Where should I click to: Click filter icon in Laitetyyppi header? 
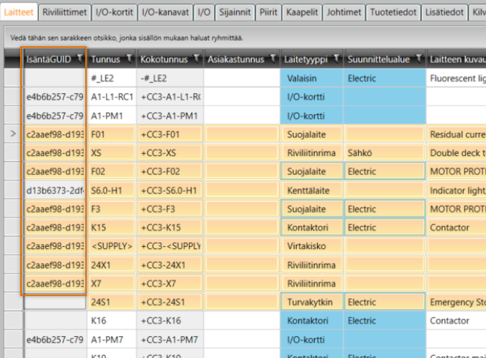tap(336, 58)
